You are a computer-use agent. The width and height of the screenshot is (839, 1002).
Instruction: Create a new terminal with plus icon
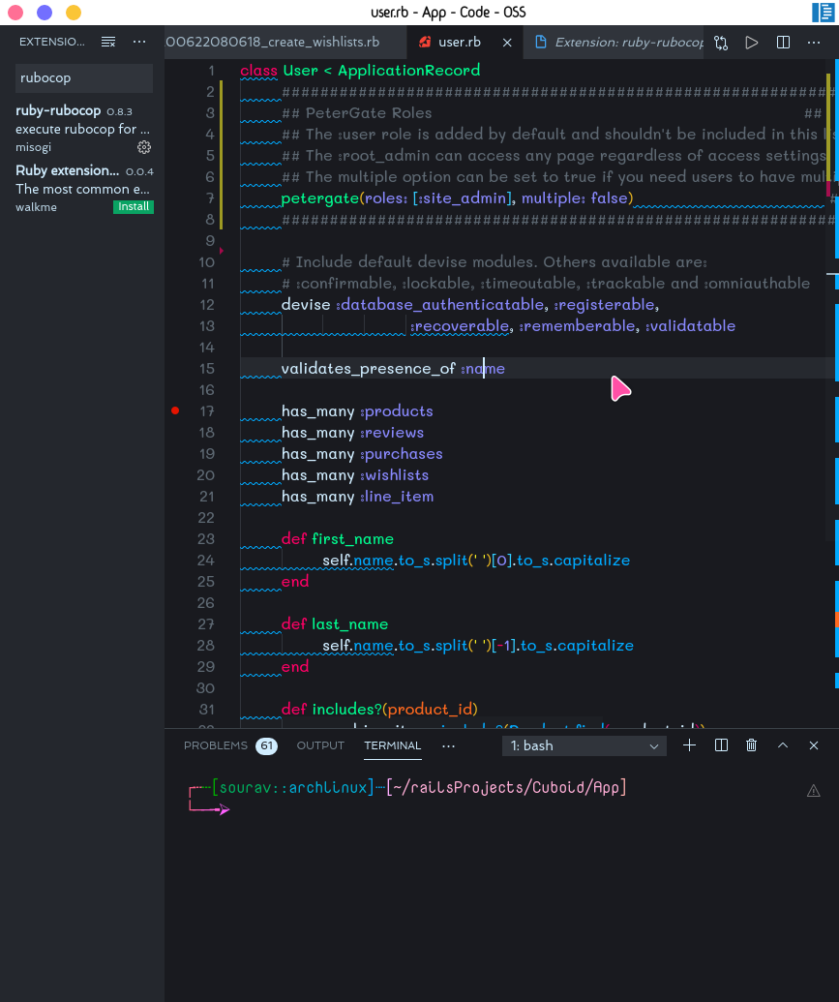click(x=689, y=745)
